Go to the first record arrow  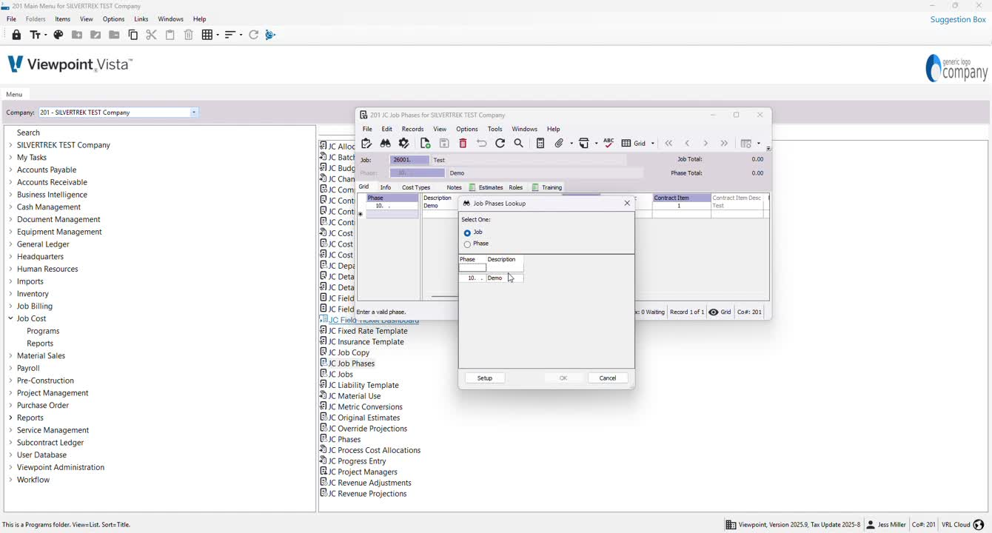point(669,144)
